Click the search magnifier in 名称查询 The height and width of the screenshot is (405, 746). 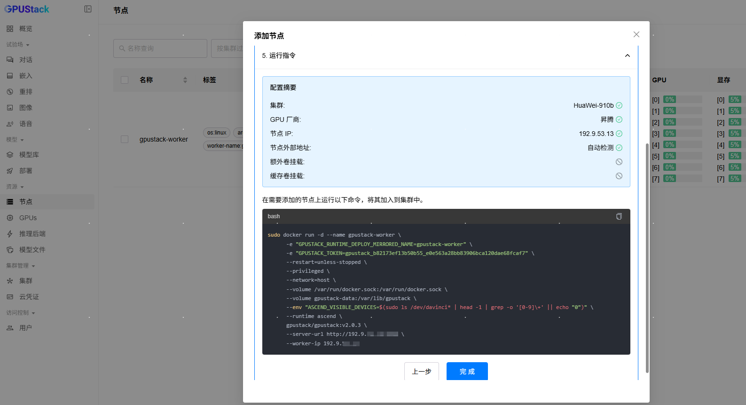click(x=122, y=48)
